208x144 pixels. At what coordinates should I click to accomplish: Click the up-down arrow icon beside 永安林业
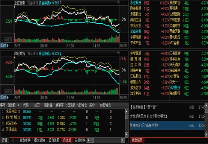coord(19,111)
